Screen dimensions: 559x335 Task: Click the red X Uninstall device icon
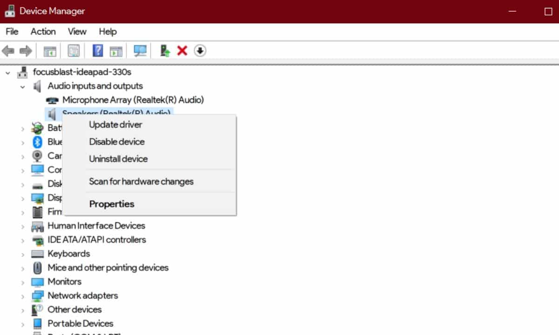click(x=182, y=51)
